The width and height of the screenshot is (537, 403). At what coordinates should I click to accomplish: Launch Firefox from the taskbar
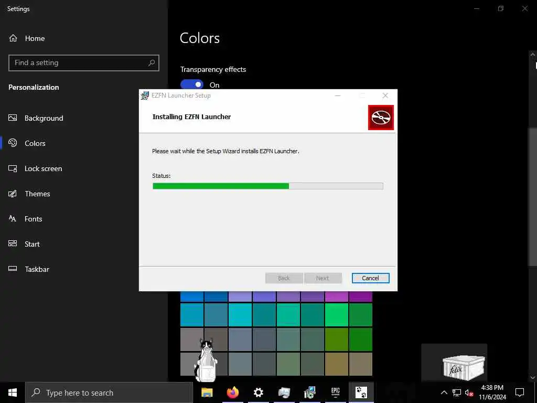pyautogui.click(x=232, y=393)
